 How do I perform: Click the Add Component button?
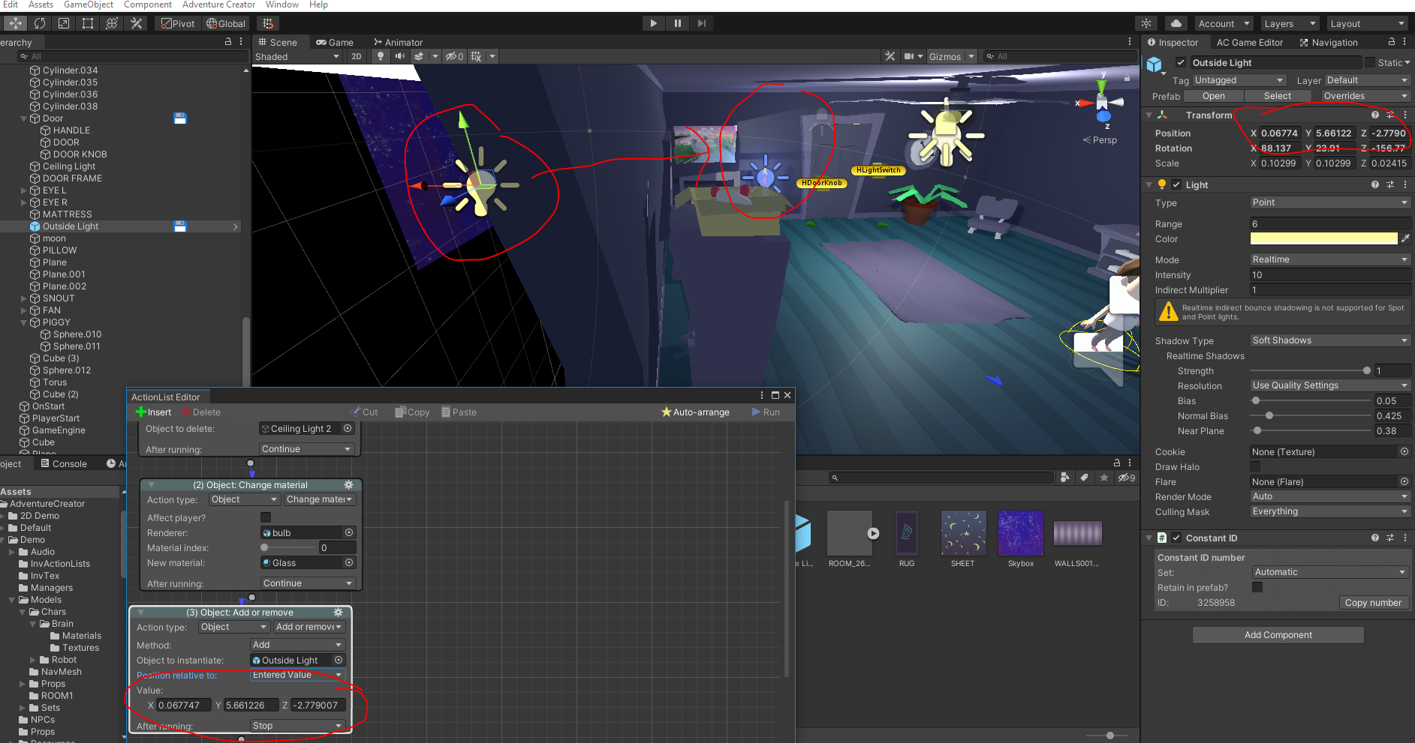pyautogui.click(x=1278, y=635)
